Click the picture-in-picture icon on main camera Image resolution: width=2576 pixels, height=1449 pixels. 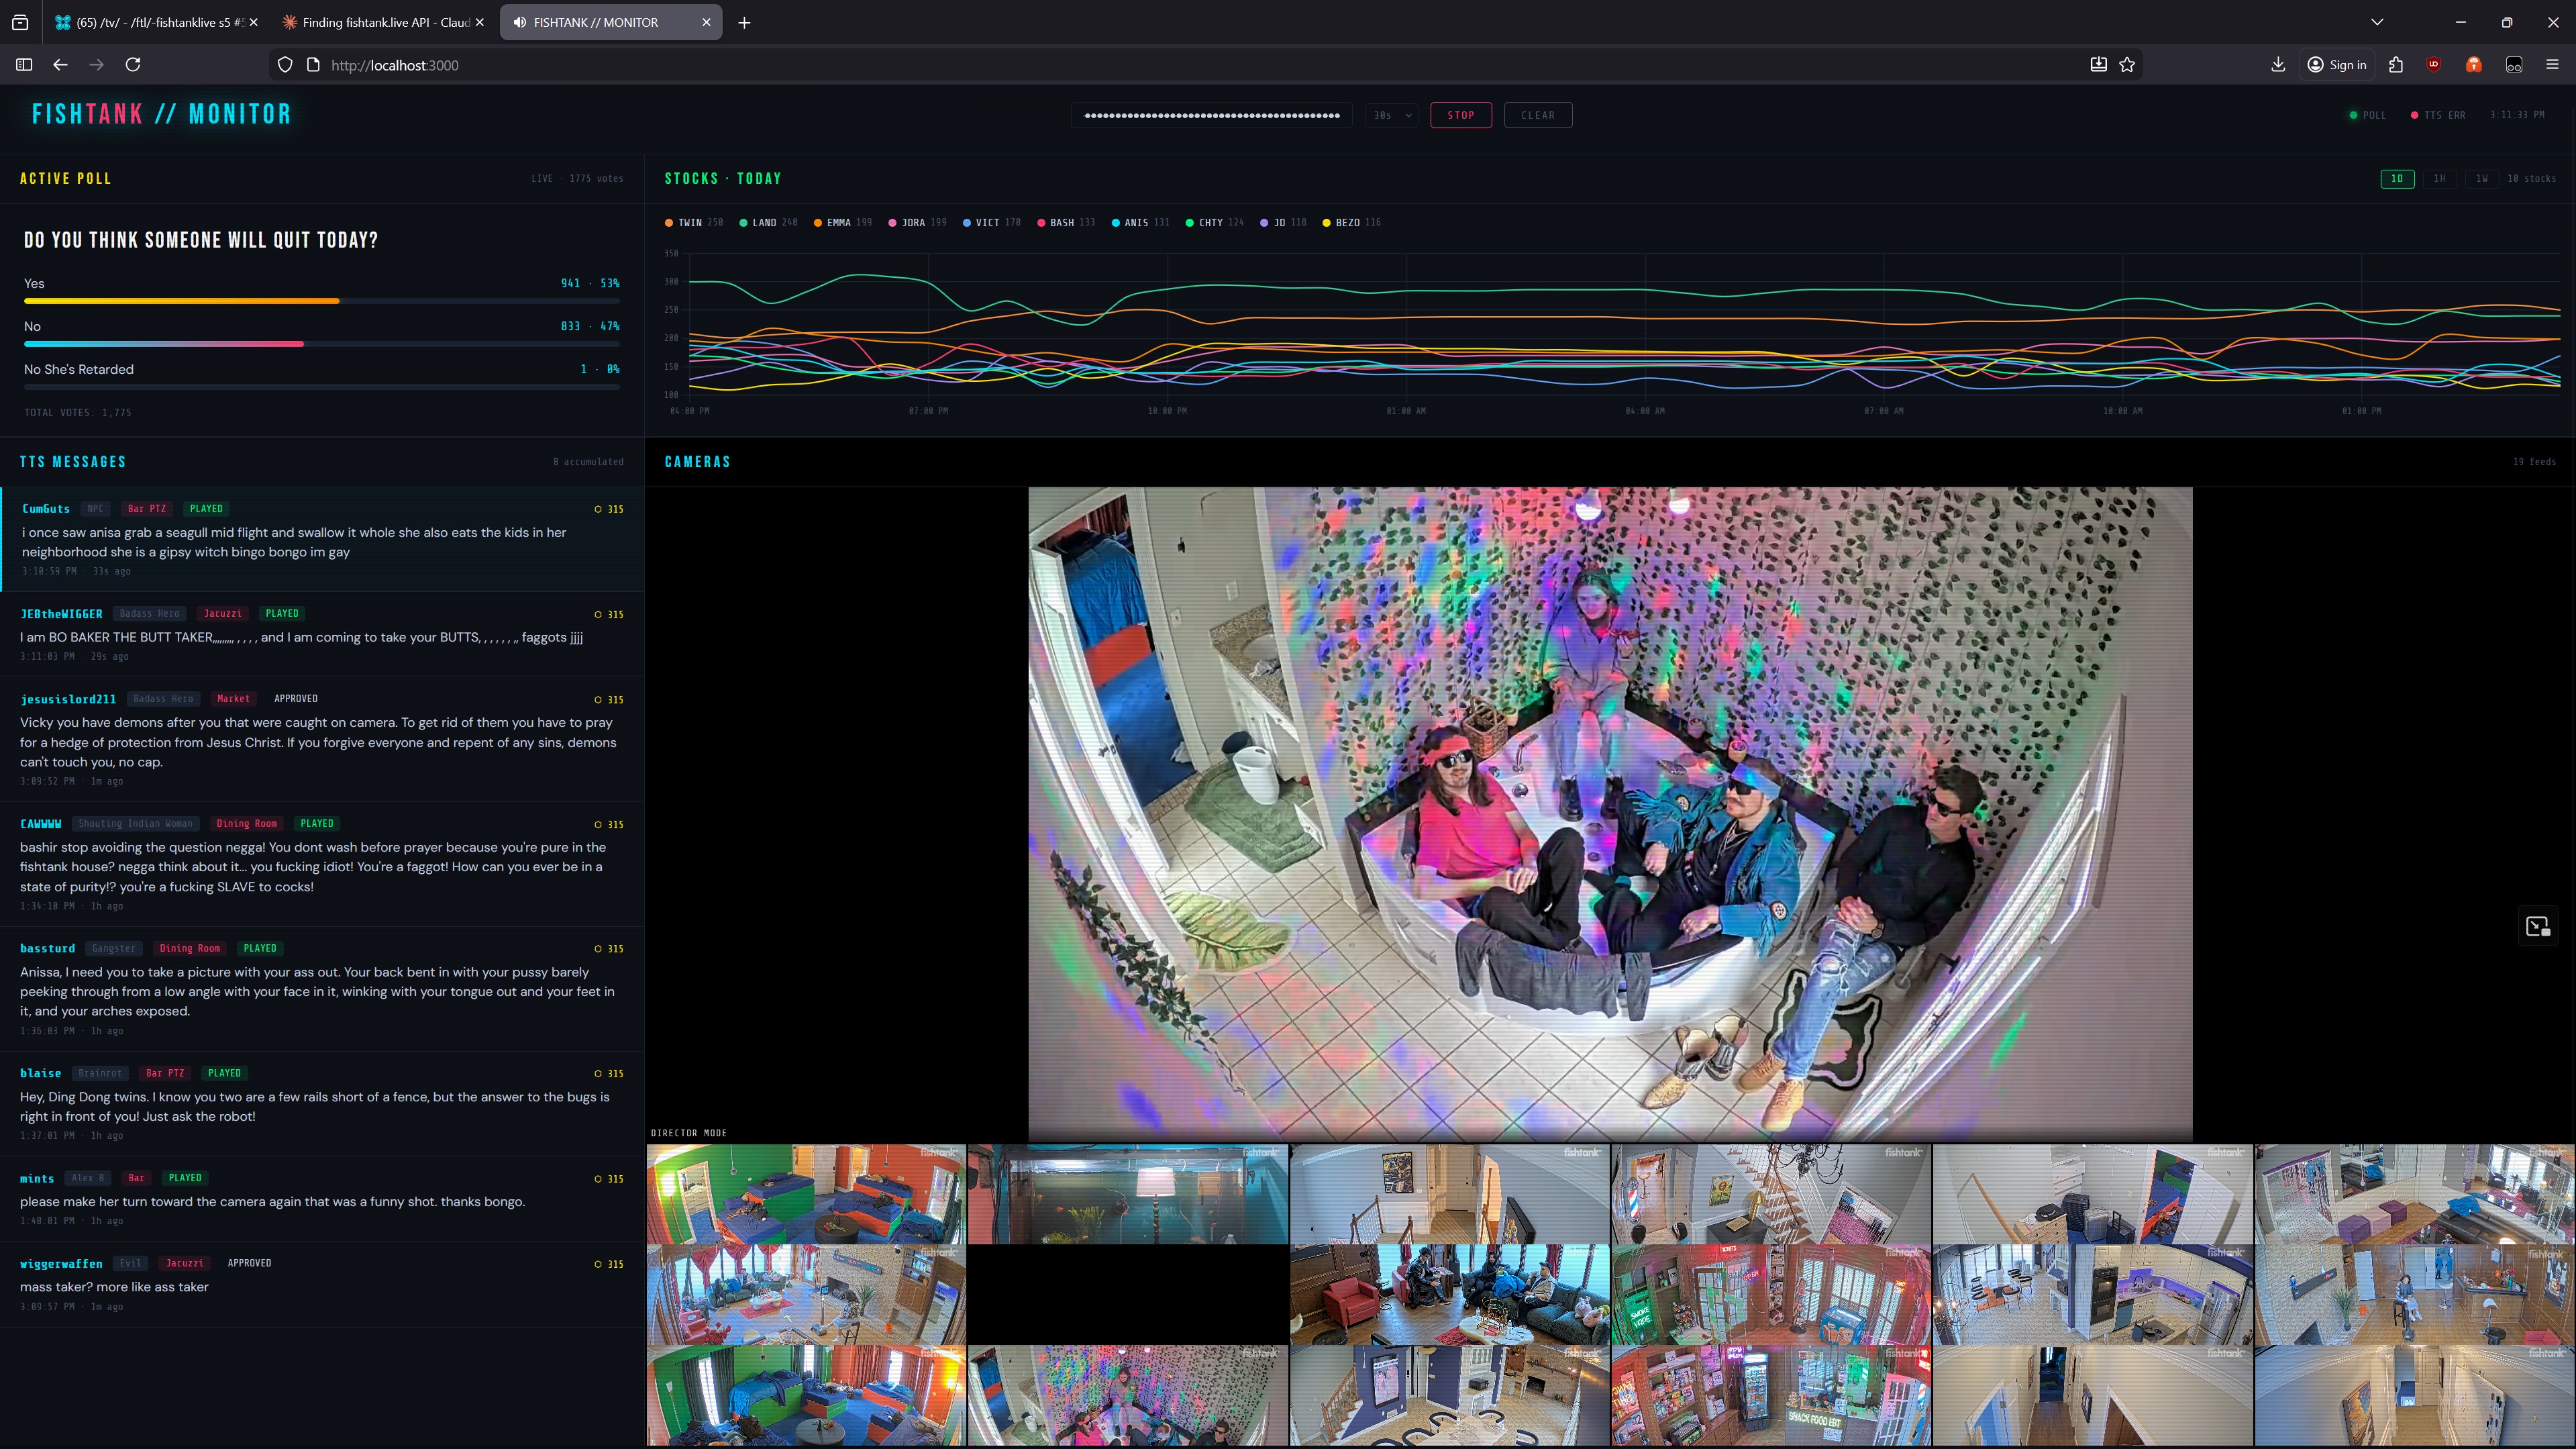[2537, 926]
